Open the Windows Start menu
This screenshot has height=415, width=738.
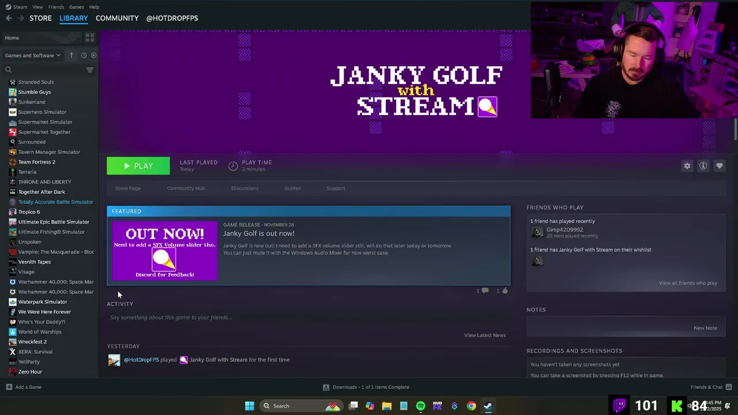point(250,406)
